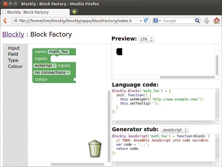This screenshot has width=222, height=167.
Task: Click the return code; line
Action: pyautogui.click(x=128, y=149)
